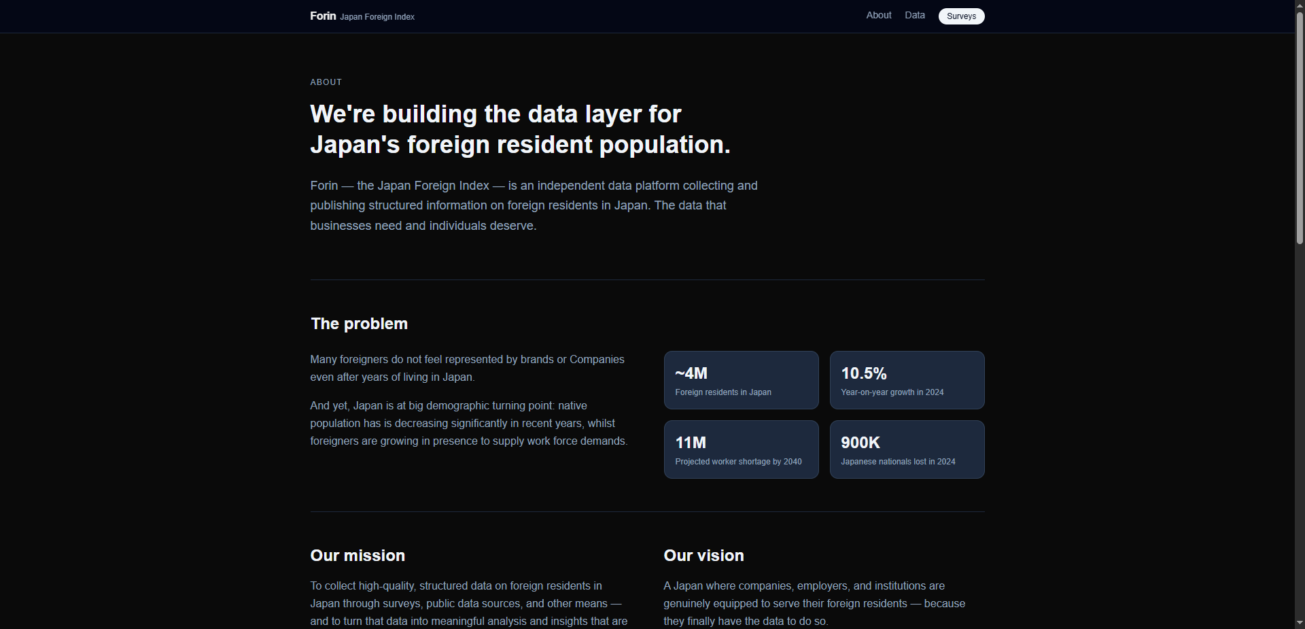Select the 10.5% year-on-year growth card
The height and width of the screenshot is (629, 1305).
(907, 380)
